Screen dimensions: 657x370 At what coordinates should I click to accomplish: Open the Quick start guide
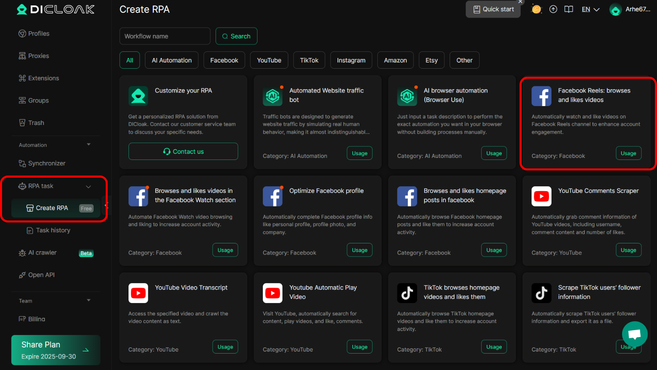[x=493, y=9]
